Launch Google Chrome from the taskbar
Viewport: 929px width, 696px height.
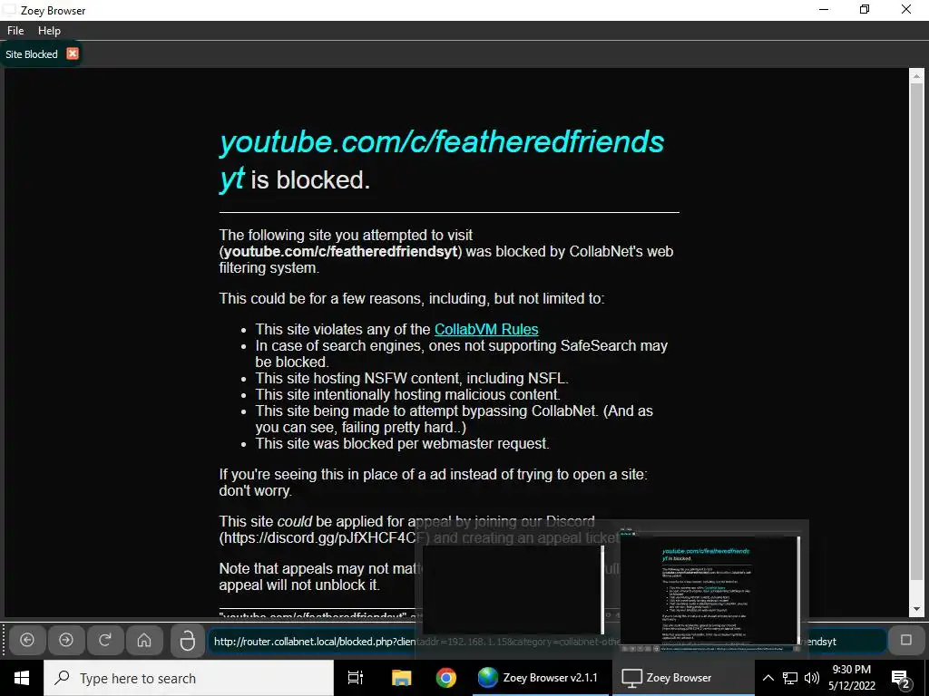(x=445, y=678)
